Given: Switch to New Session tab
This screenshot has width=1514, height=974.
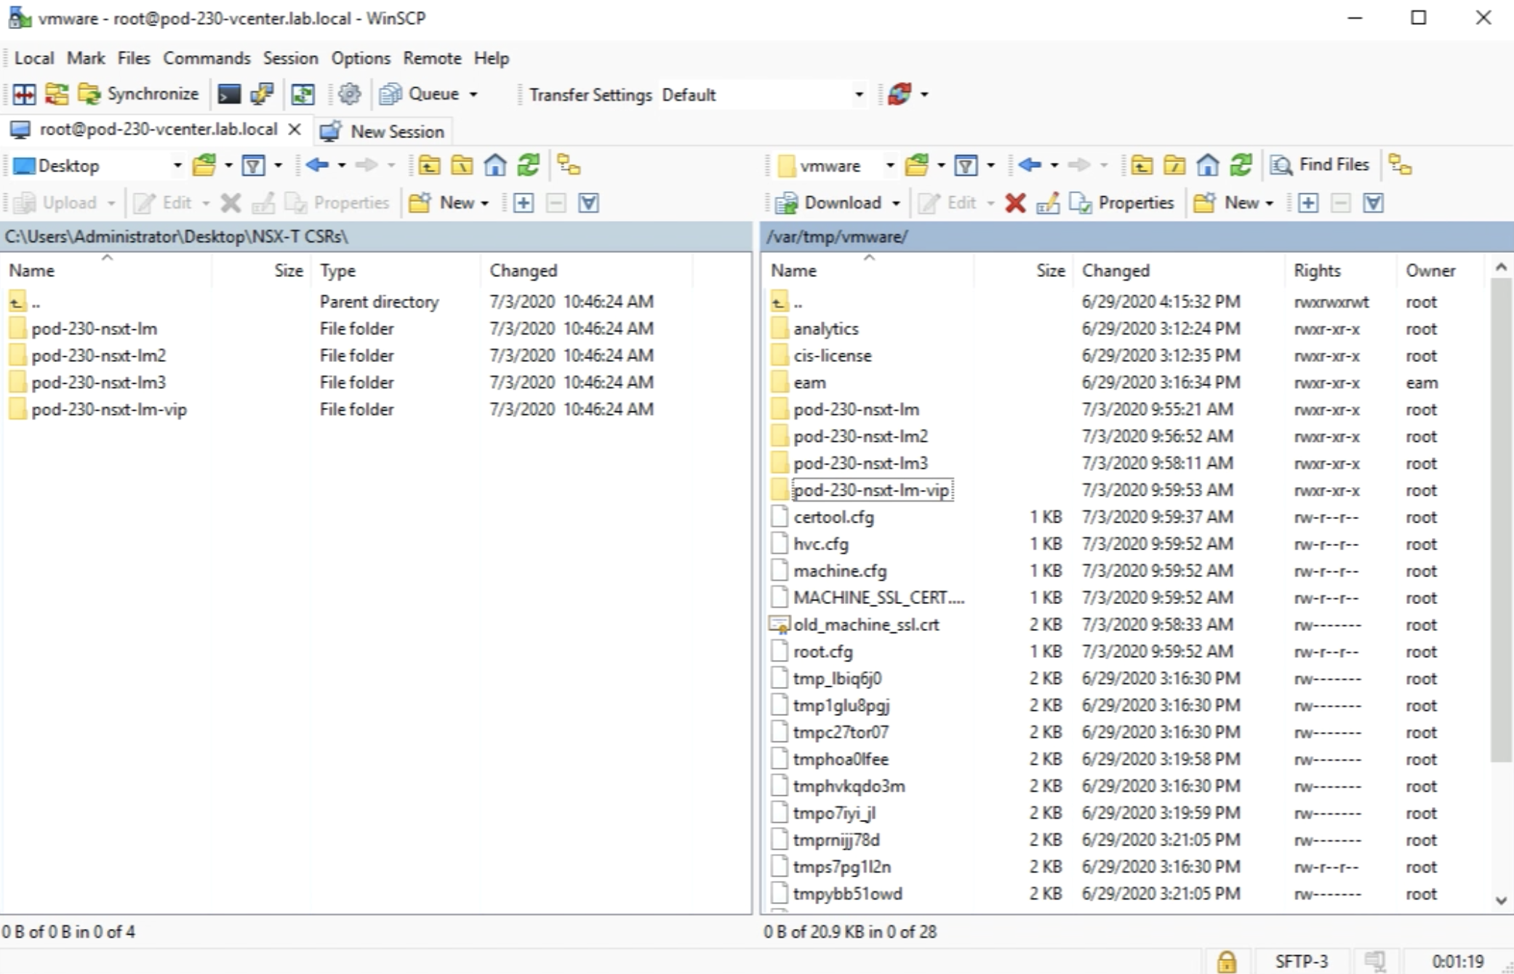Looking at the screenshot, I should click(384, 131).
